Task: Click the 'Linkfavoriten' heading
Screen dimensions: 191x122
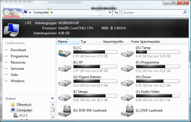Action: tap(15, 43)
